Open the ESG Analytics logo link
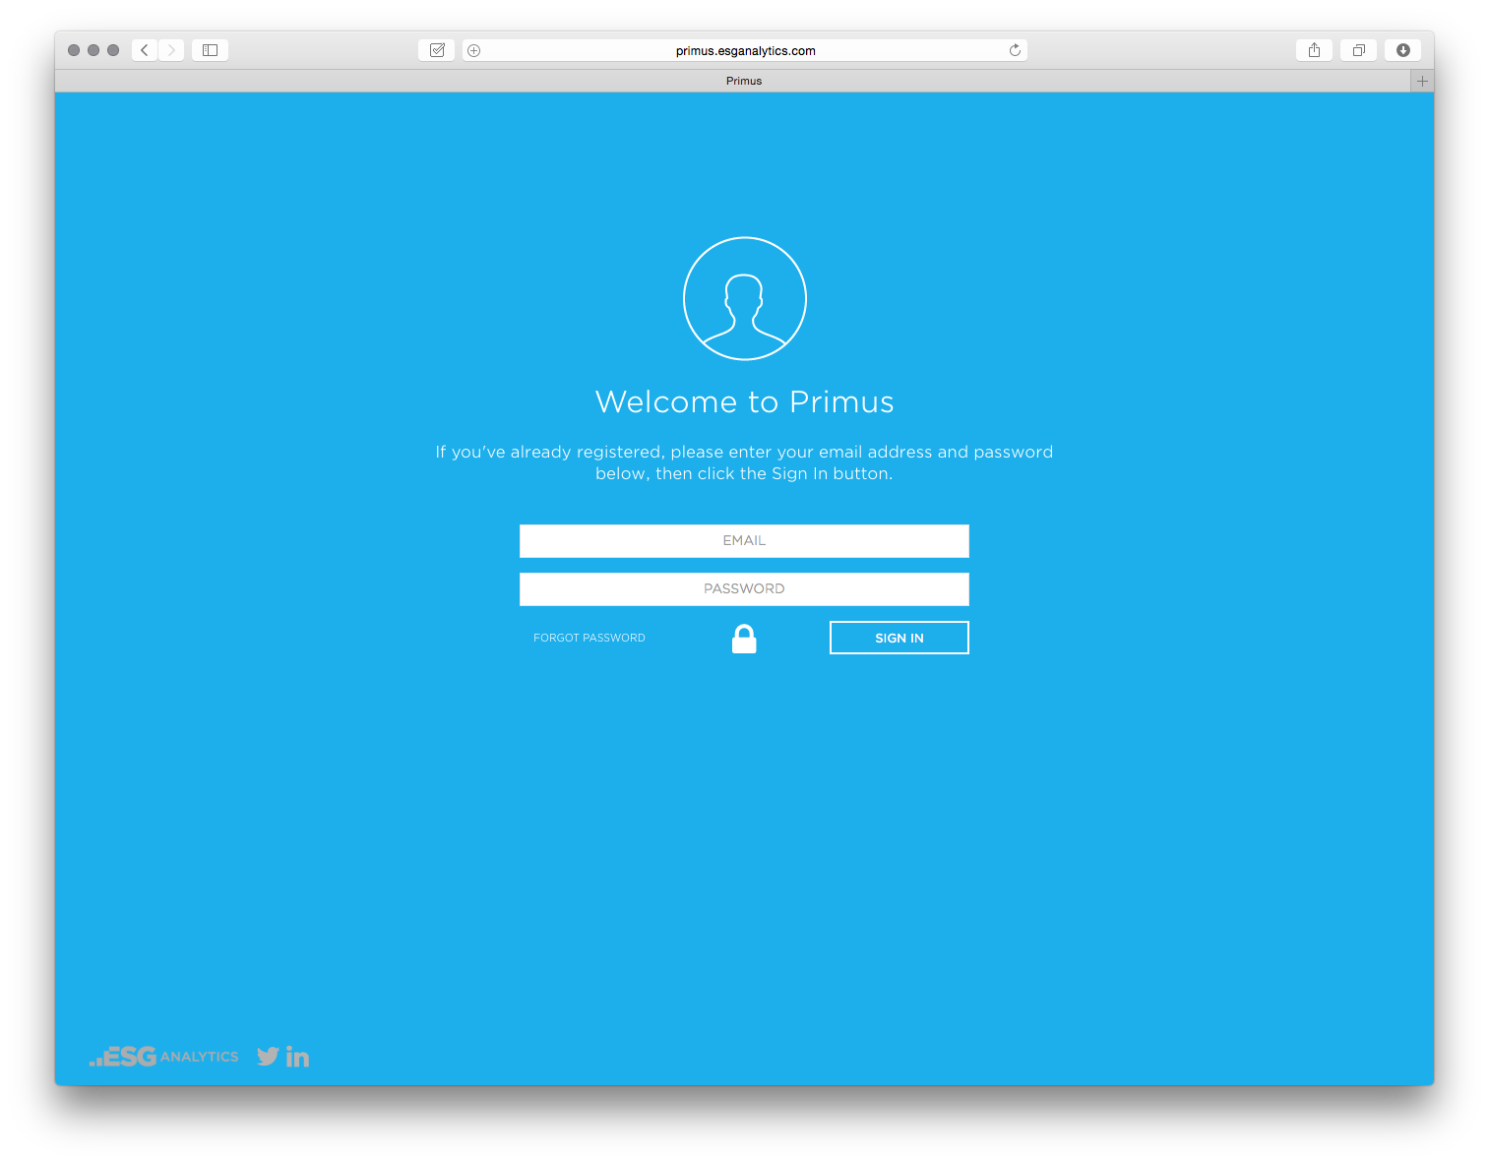The image size is (1489, 1164). 163,1057
